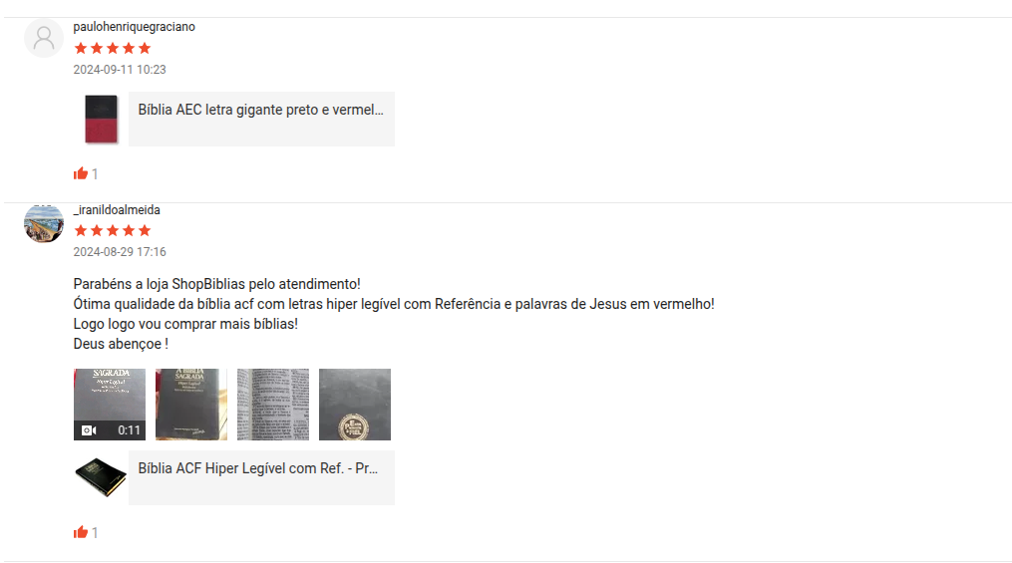Viewport: 1012px width, 563px height.
Task: Open black ACF Bible product image
Action: [x=101, y=477]
